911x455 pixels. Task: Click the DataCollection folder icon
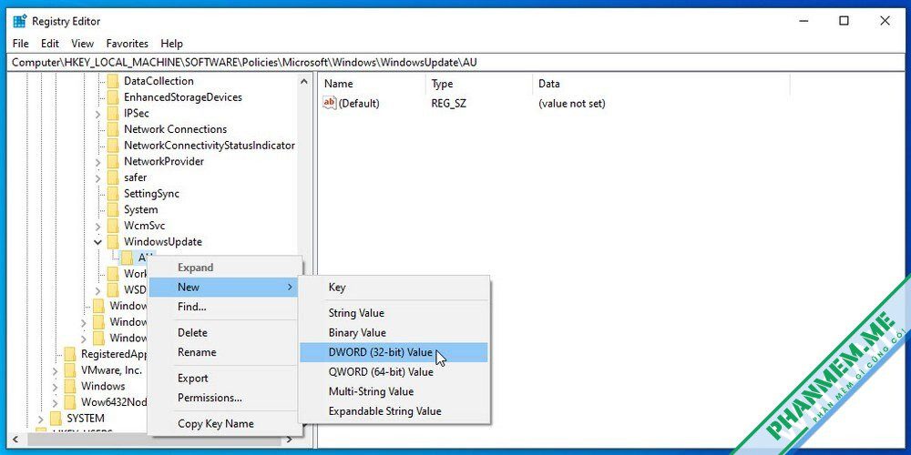pyautogui.click(x=113, y=81)
